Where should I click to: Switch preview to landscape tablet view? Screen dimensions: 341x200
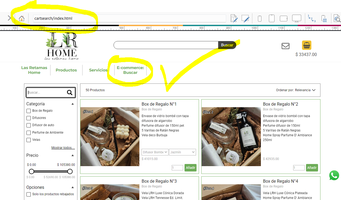click(x=283, y=19)
